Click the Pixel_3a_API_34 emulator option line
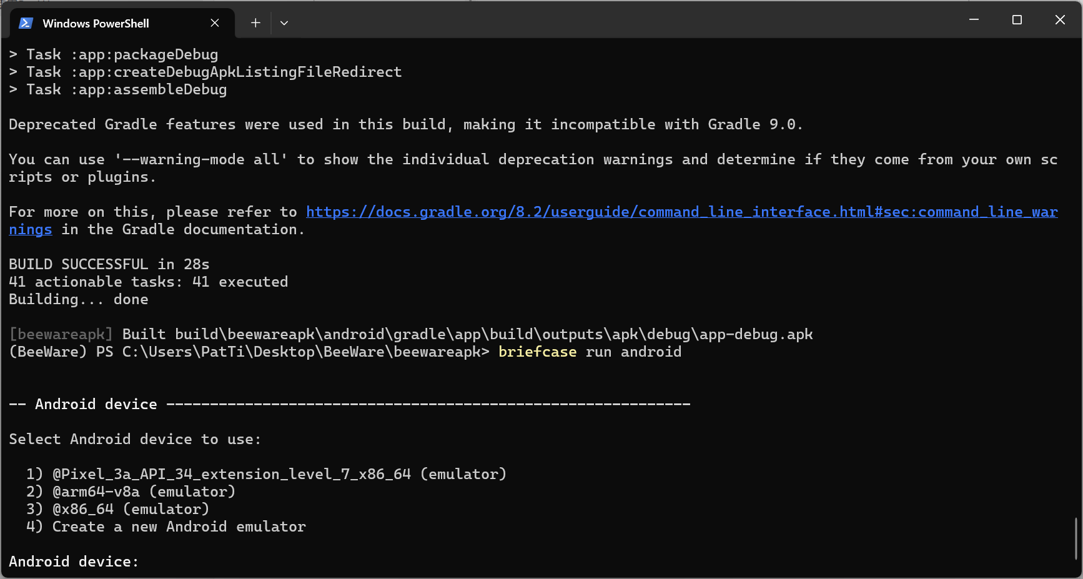Image resolution: width=1083 pixels, height=579 pixels. (x=266, y=474)
